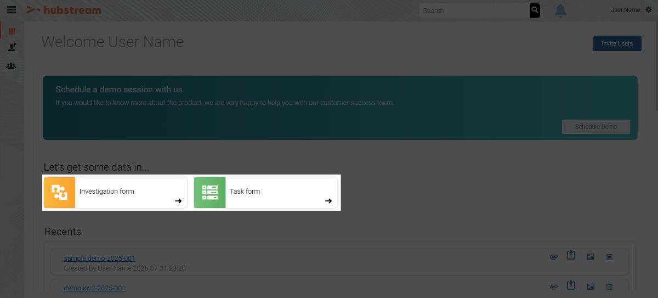Click paperclip icon for sample demo-2025-001
The width and height of the screenshot is (658, 298).
tap(554, 257)
